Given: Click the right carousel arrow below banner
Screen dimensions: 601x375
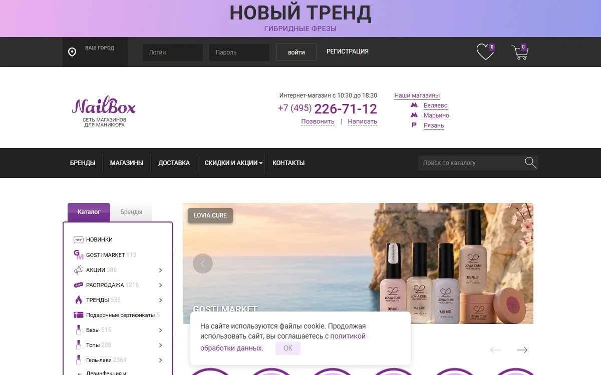Looking at the screenshot, I should coord(522,350).
